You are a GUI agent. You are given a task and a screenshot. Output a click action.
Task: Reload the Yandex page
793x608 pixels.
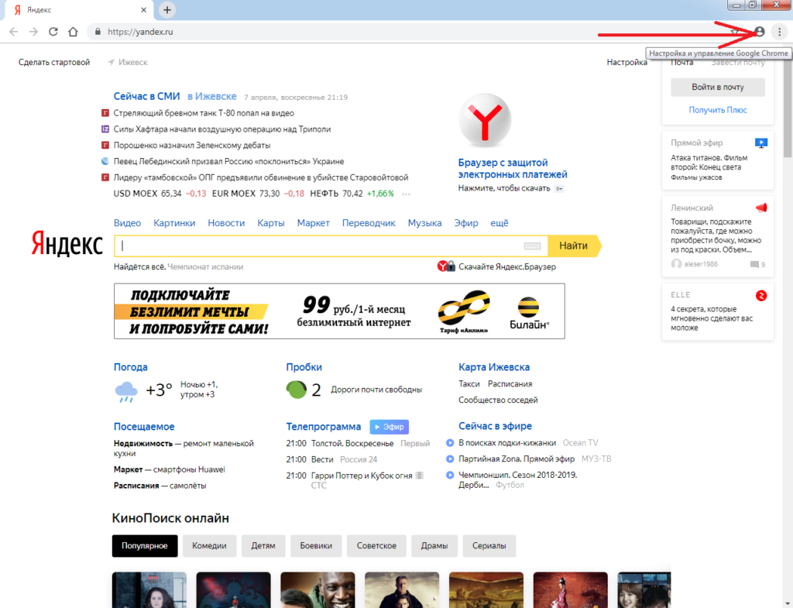(53, 32)
